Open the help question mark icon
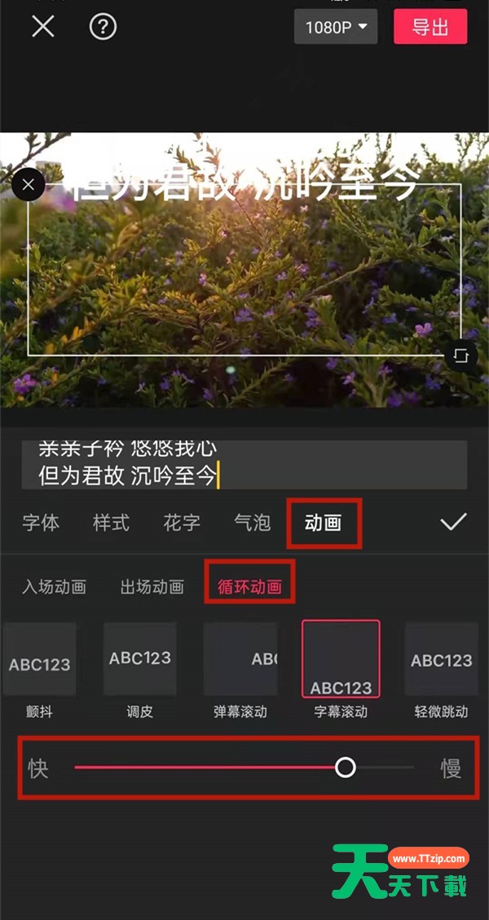Viewport: 489px width, 920px height. (x=103, y=26)
